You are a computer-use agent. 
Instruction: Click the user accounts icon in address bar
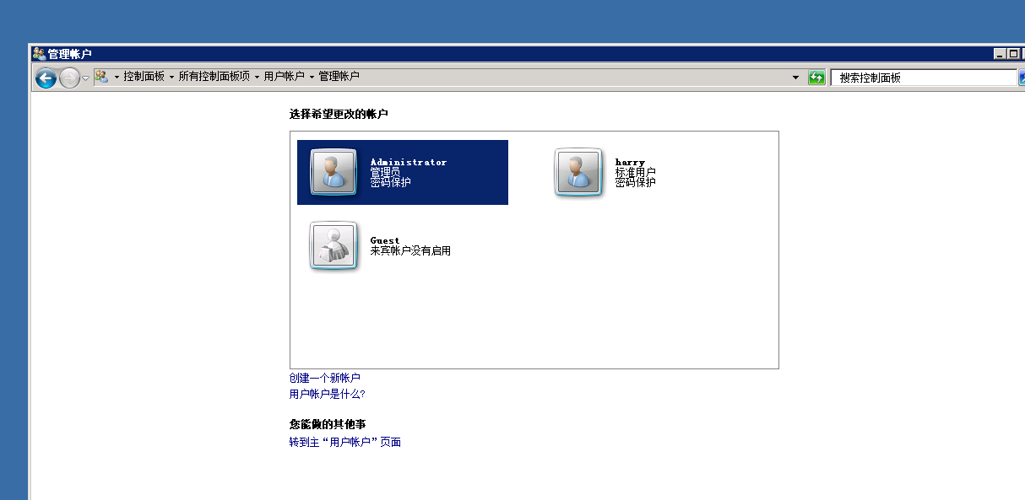pos(101,76)
